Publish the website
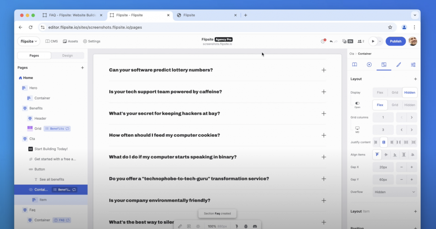Image resolution: width=436 pixels, height=229 pixels. coord(395,41)
